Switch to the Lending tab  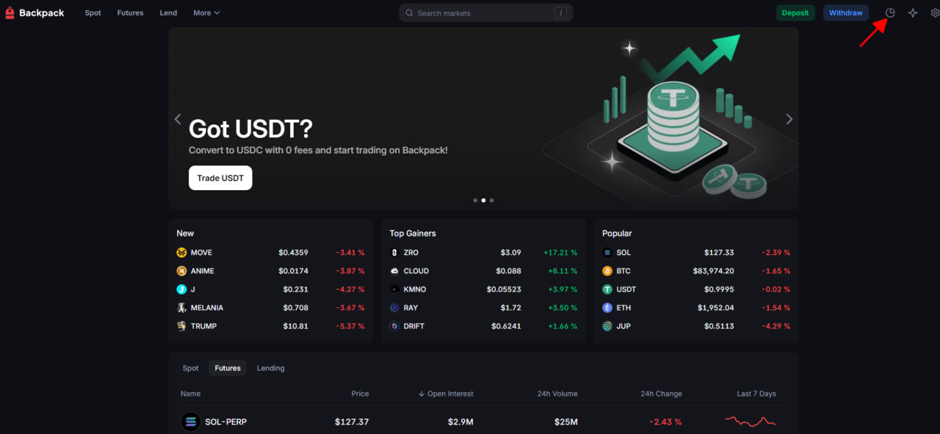[x=270, y=368]
